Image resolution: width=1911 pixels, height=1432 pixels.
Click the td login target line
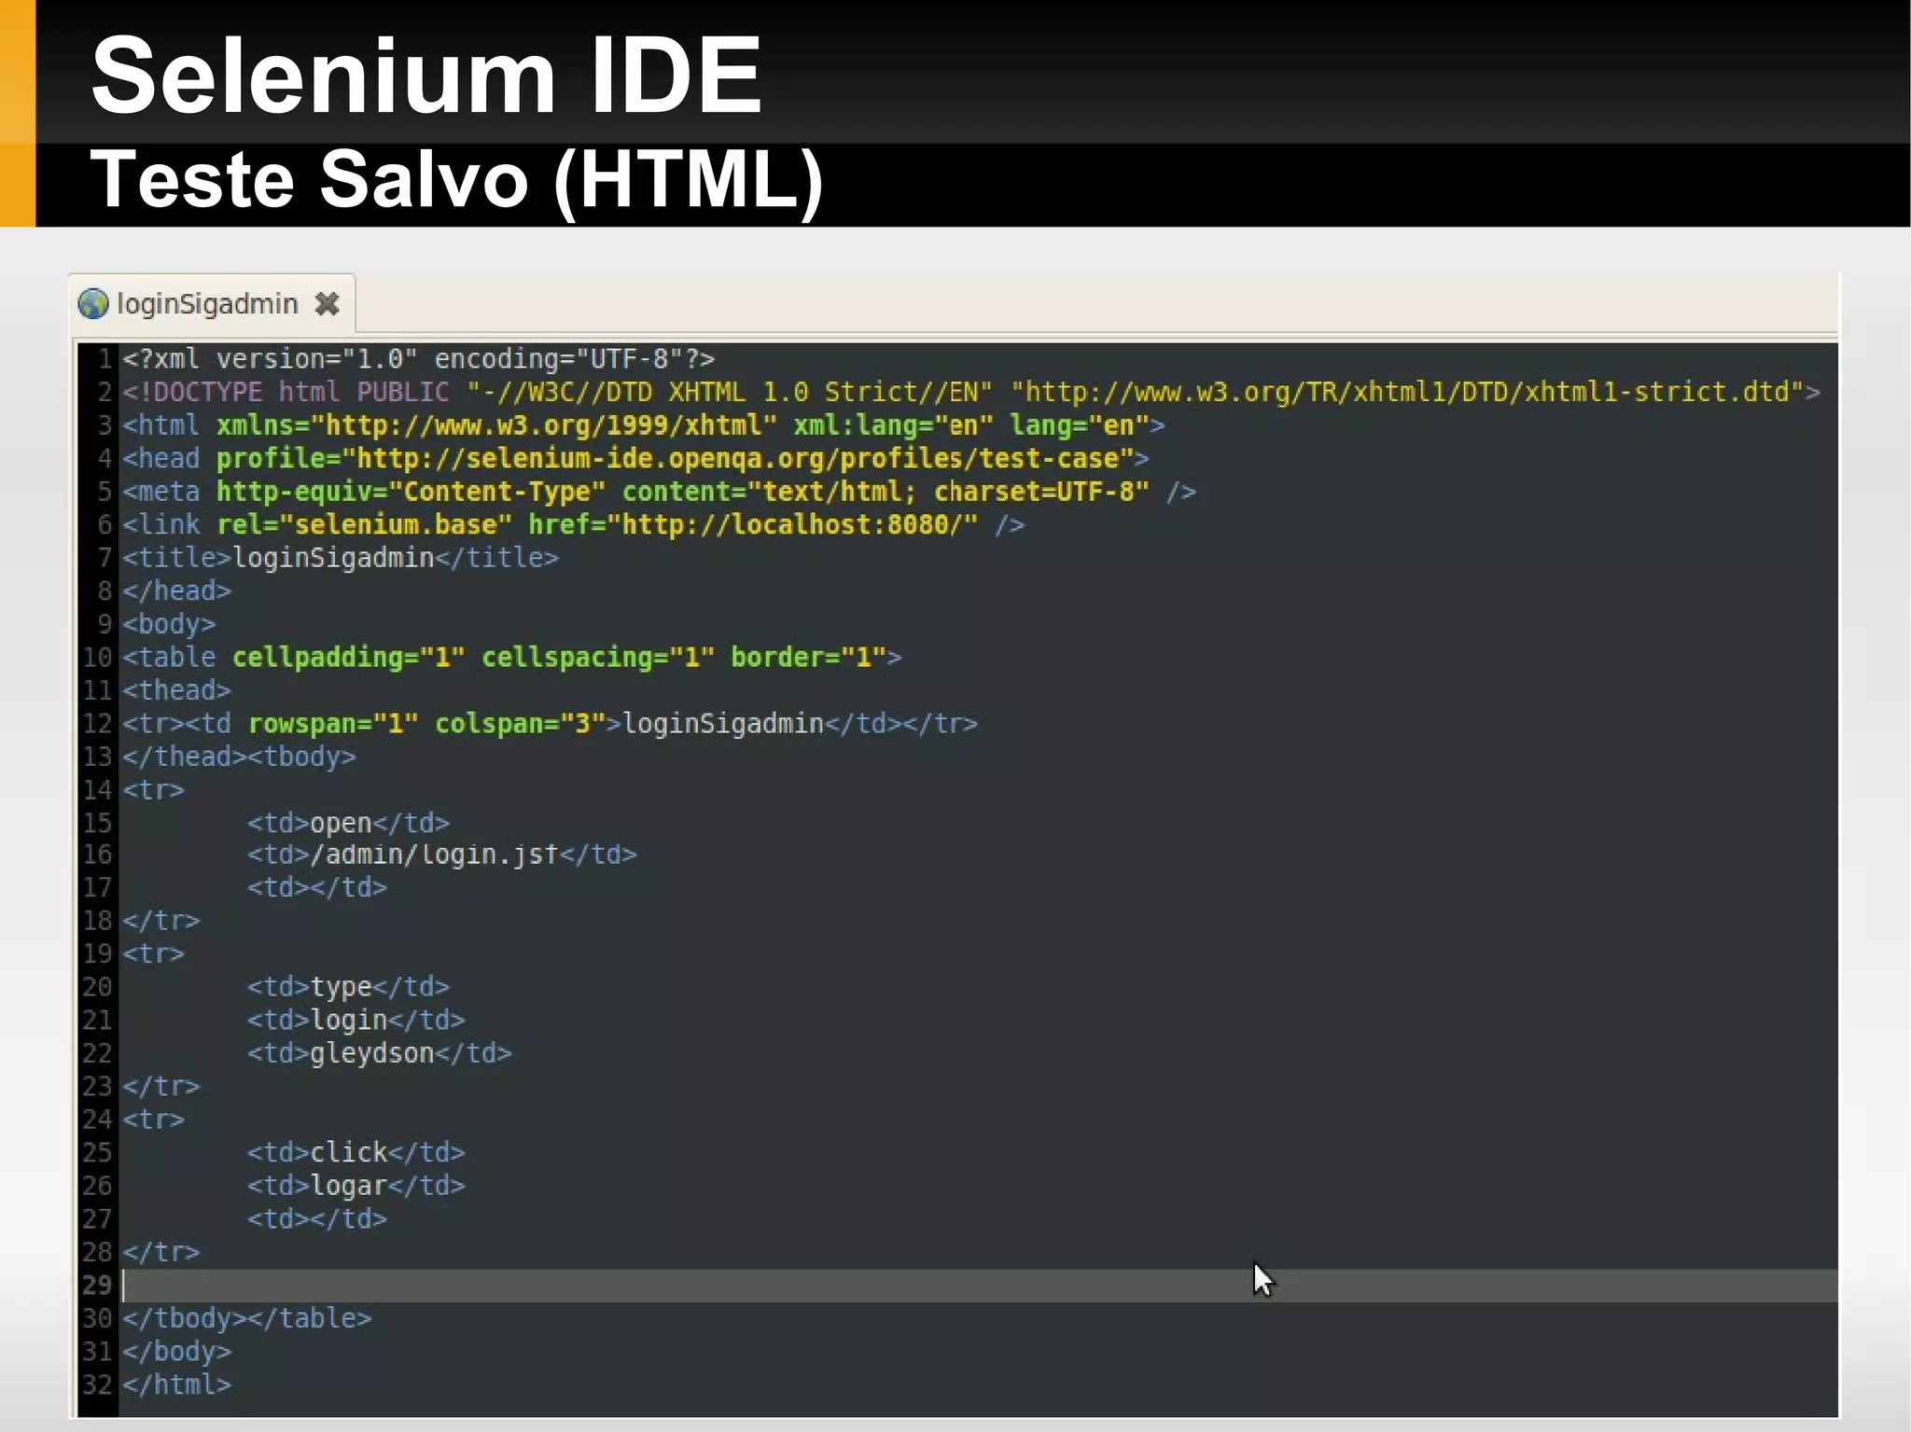point(356,1021)
